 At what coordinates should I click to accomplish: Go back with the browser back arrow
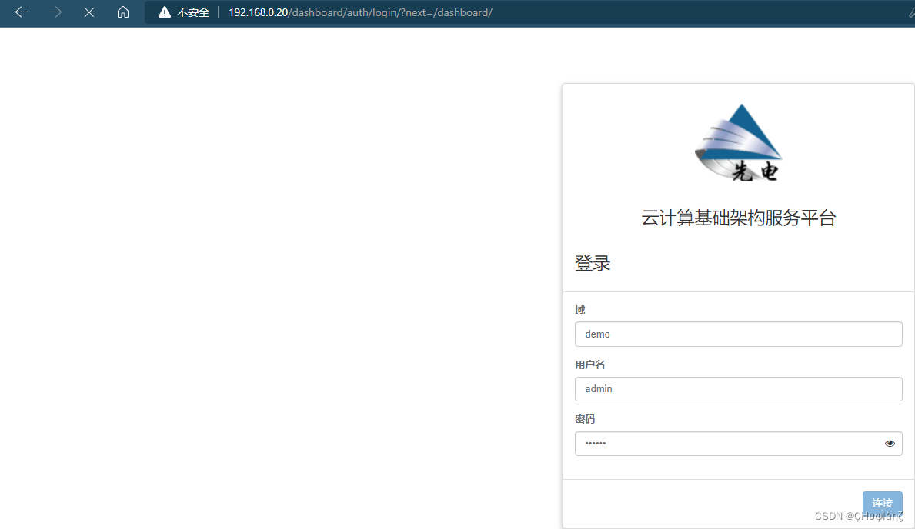click(x=22, y=12)
